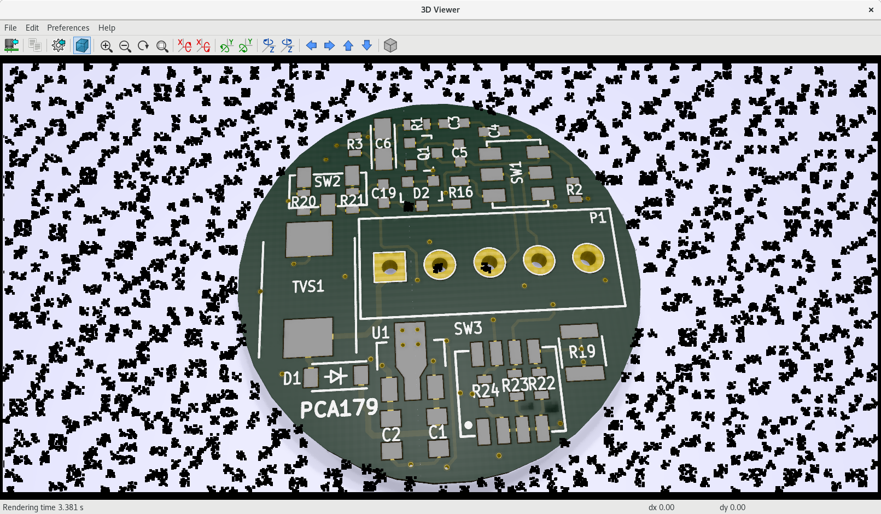Open the Preferences menu
This screenshot has height=514, width=881.
(68, 28)
